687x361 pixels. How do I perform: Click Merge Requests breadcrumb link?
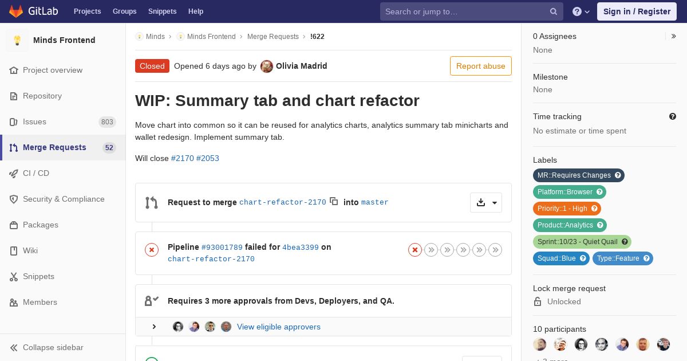coord(273,37)
